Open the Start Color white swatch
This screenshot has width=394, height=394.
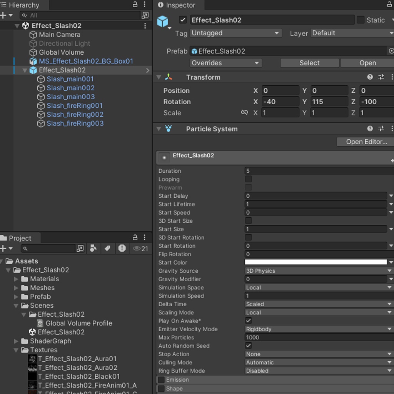tap(316, 262)
